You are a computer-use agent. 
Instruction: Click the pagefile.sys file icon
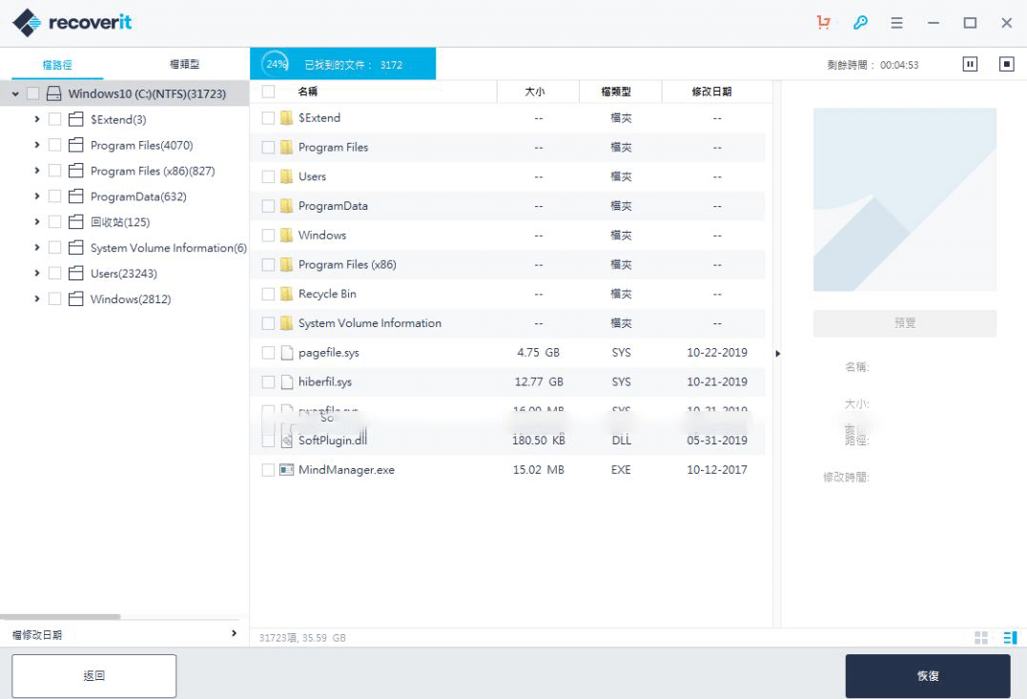coord(286,353)
